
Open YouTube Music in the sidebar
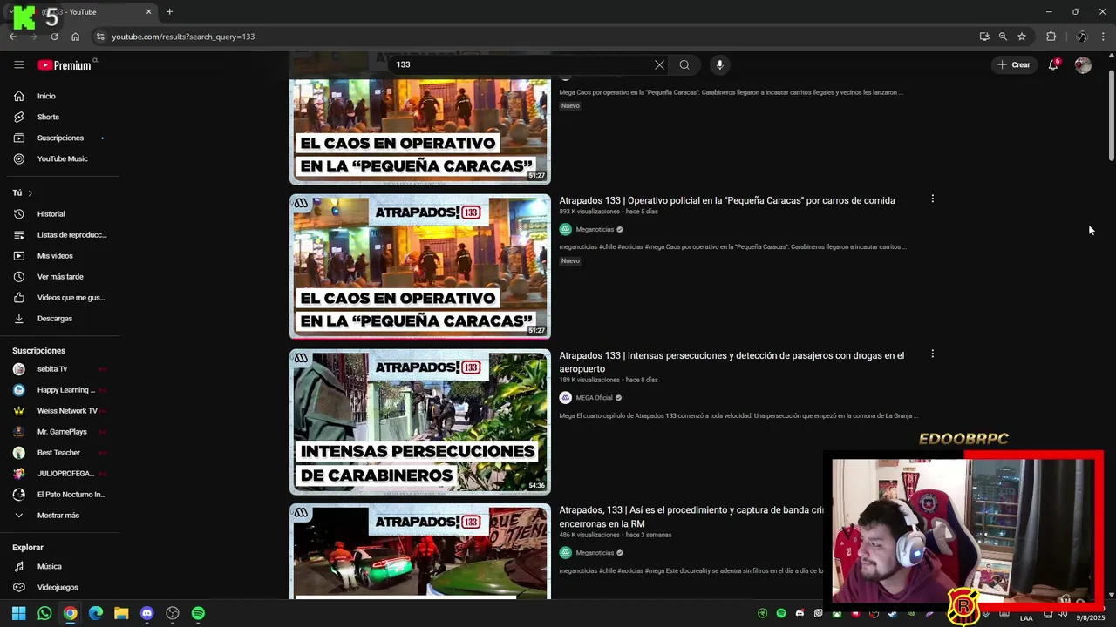61,158
